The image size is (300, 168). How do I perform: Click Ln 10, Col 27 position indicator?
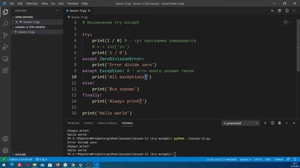click(221, 159)
